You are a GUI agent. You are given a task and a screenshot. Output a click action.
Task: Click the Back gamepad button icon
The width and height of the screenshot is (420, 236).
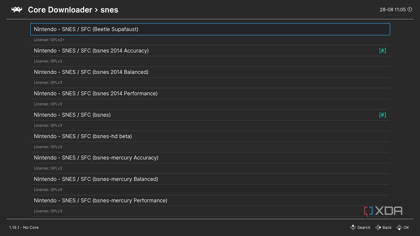point(378,227)
